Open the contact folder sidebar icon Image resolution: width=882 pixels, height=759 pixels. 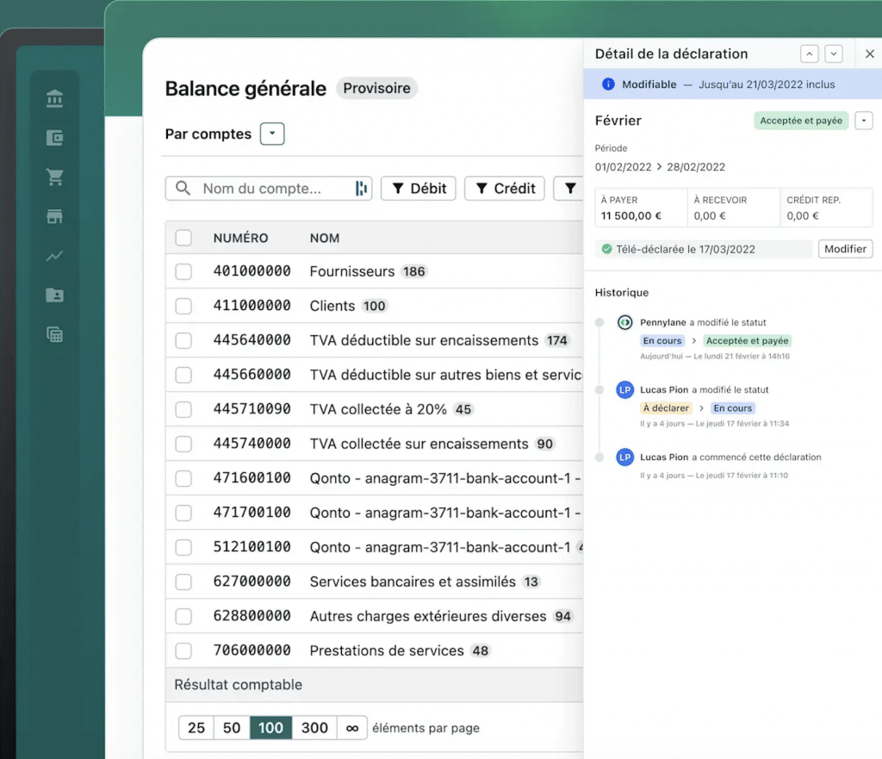point(55,296)
